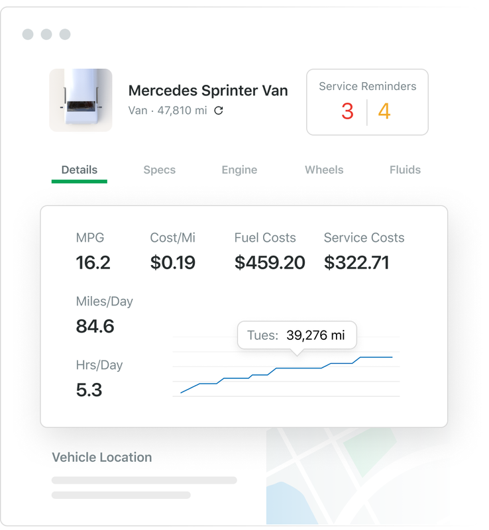This screenshot has width=489, height=530.
Task: Click the MPG value 16.2
Action: (x=93, y=262)
